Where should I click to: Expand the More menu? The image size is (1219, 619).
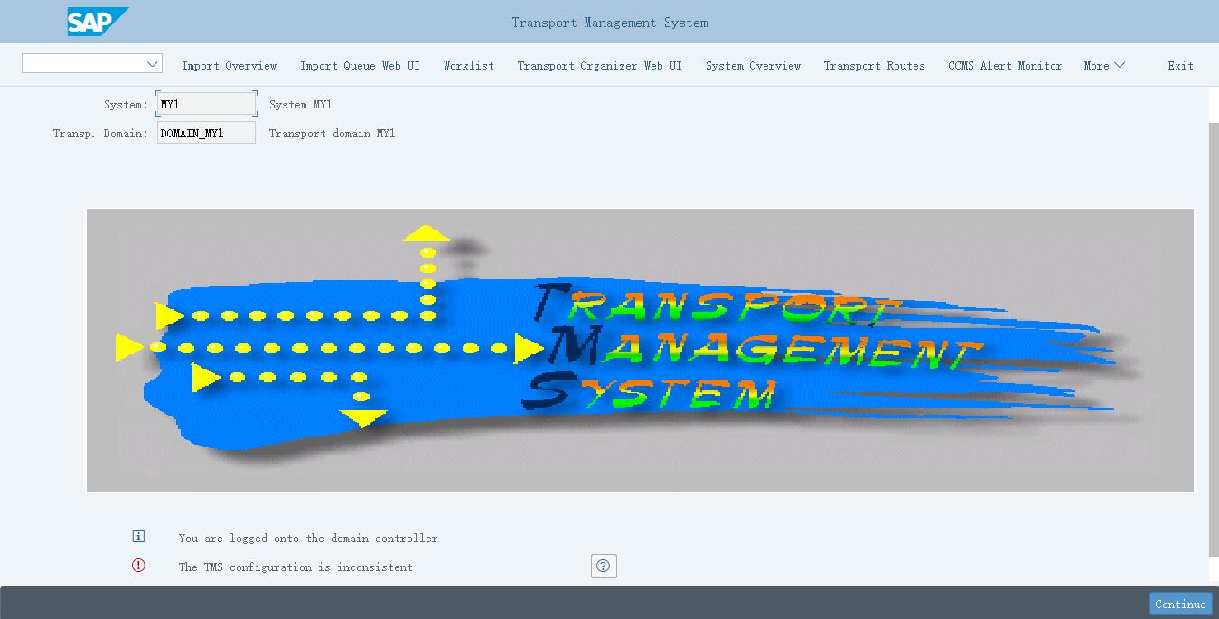[x=1103, y=66]
